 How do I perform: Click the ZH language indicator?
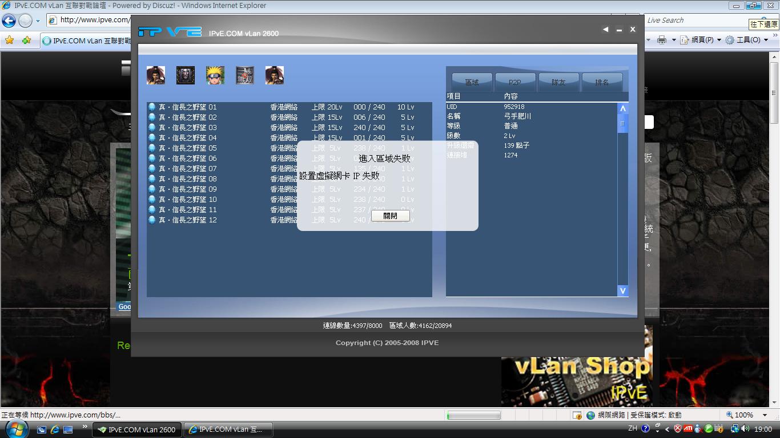(x=633, y=428)
